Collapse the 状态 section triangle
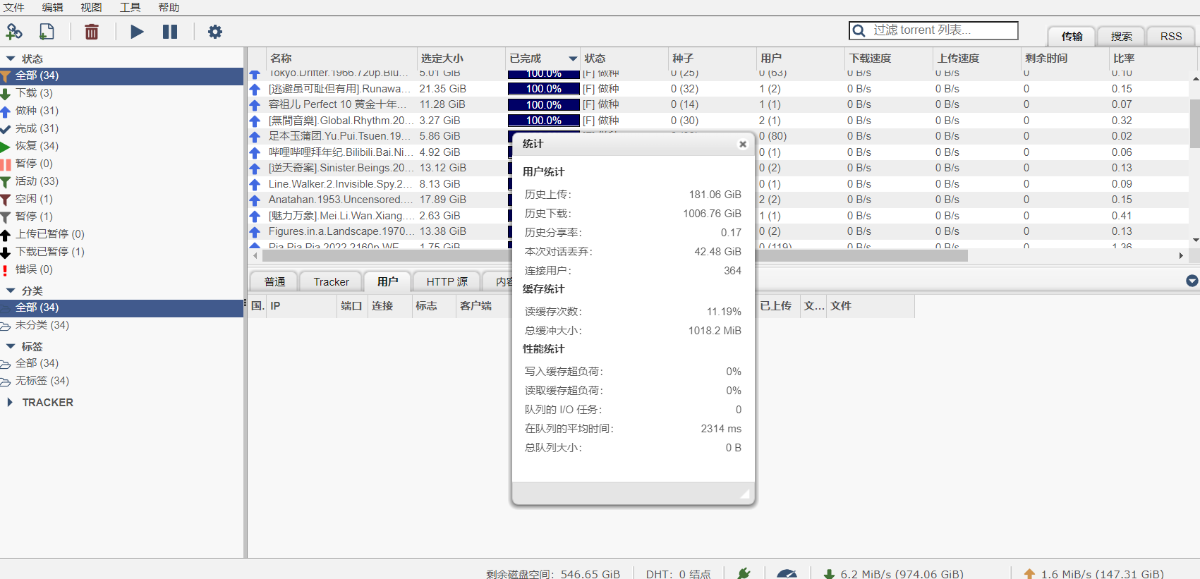 pyautogui.click(x=11, y=59)
